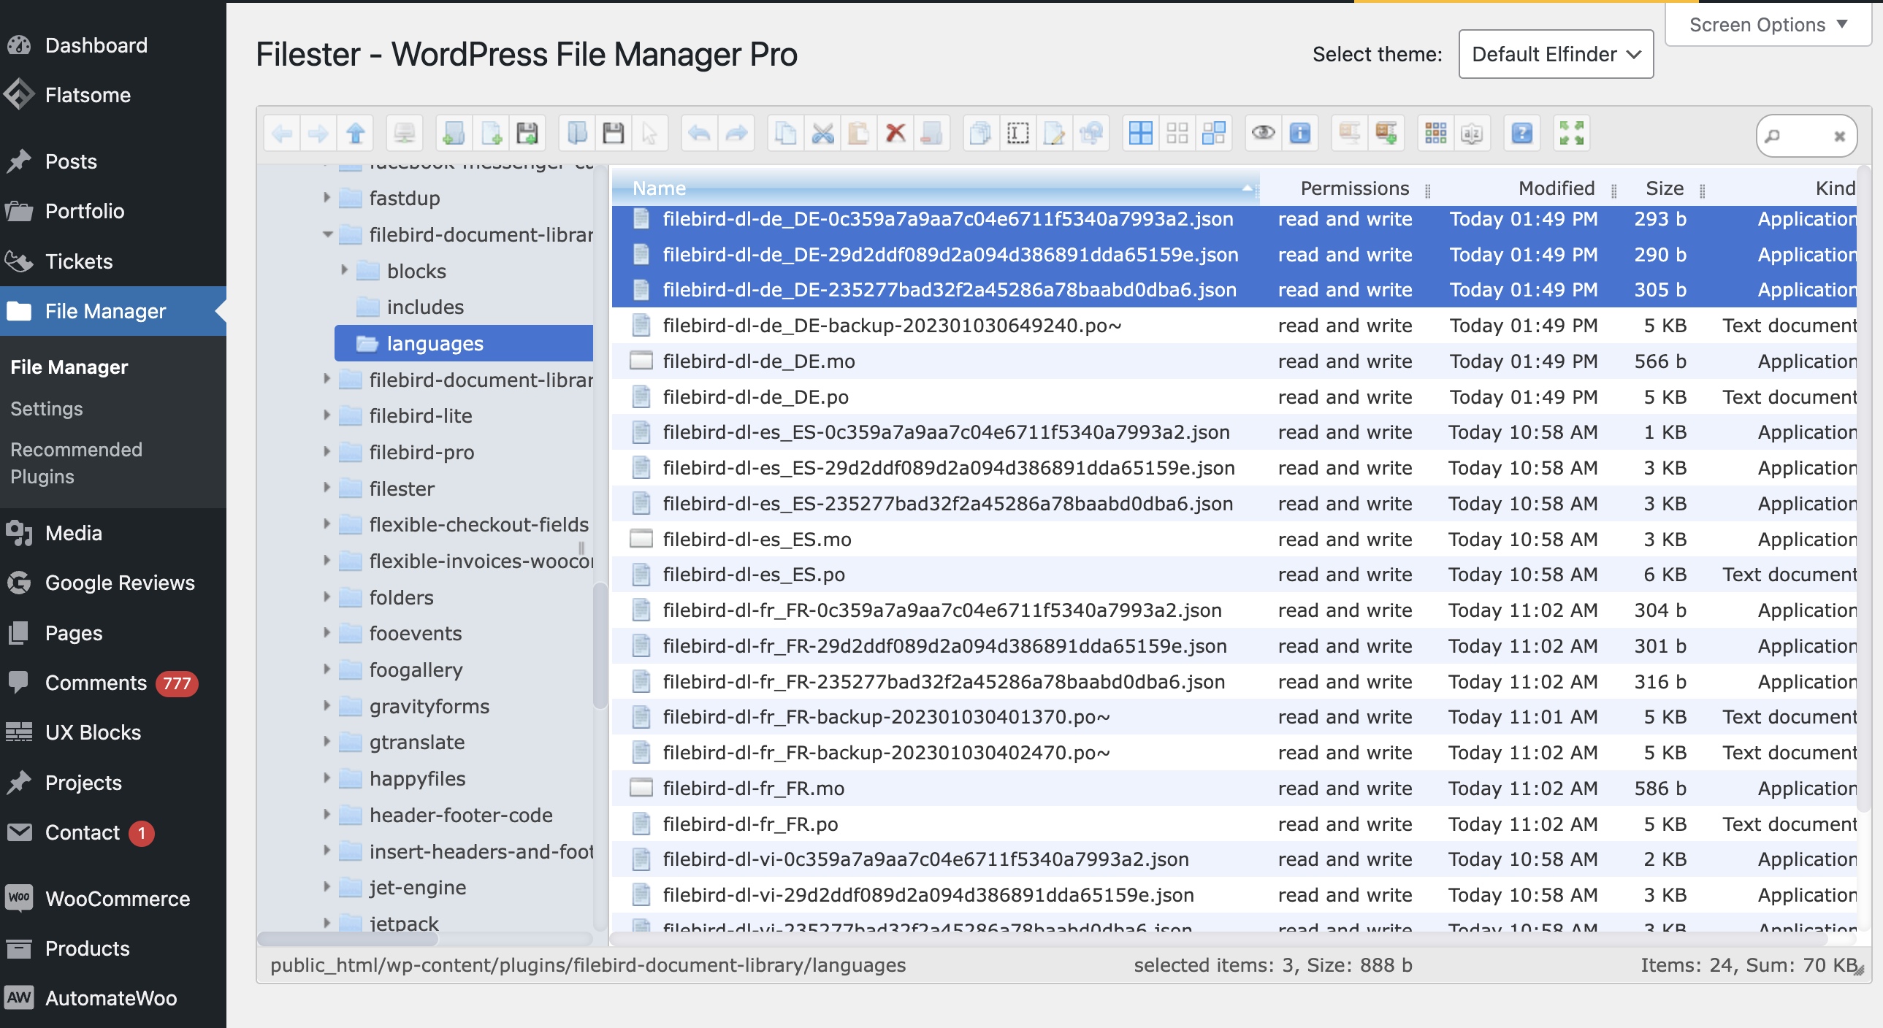Click the blue help question icon
The image size is (1883, 1028).
[x=1522, y=133]
